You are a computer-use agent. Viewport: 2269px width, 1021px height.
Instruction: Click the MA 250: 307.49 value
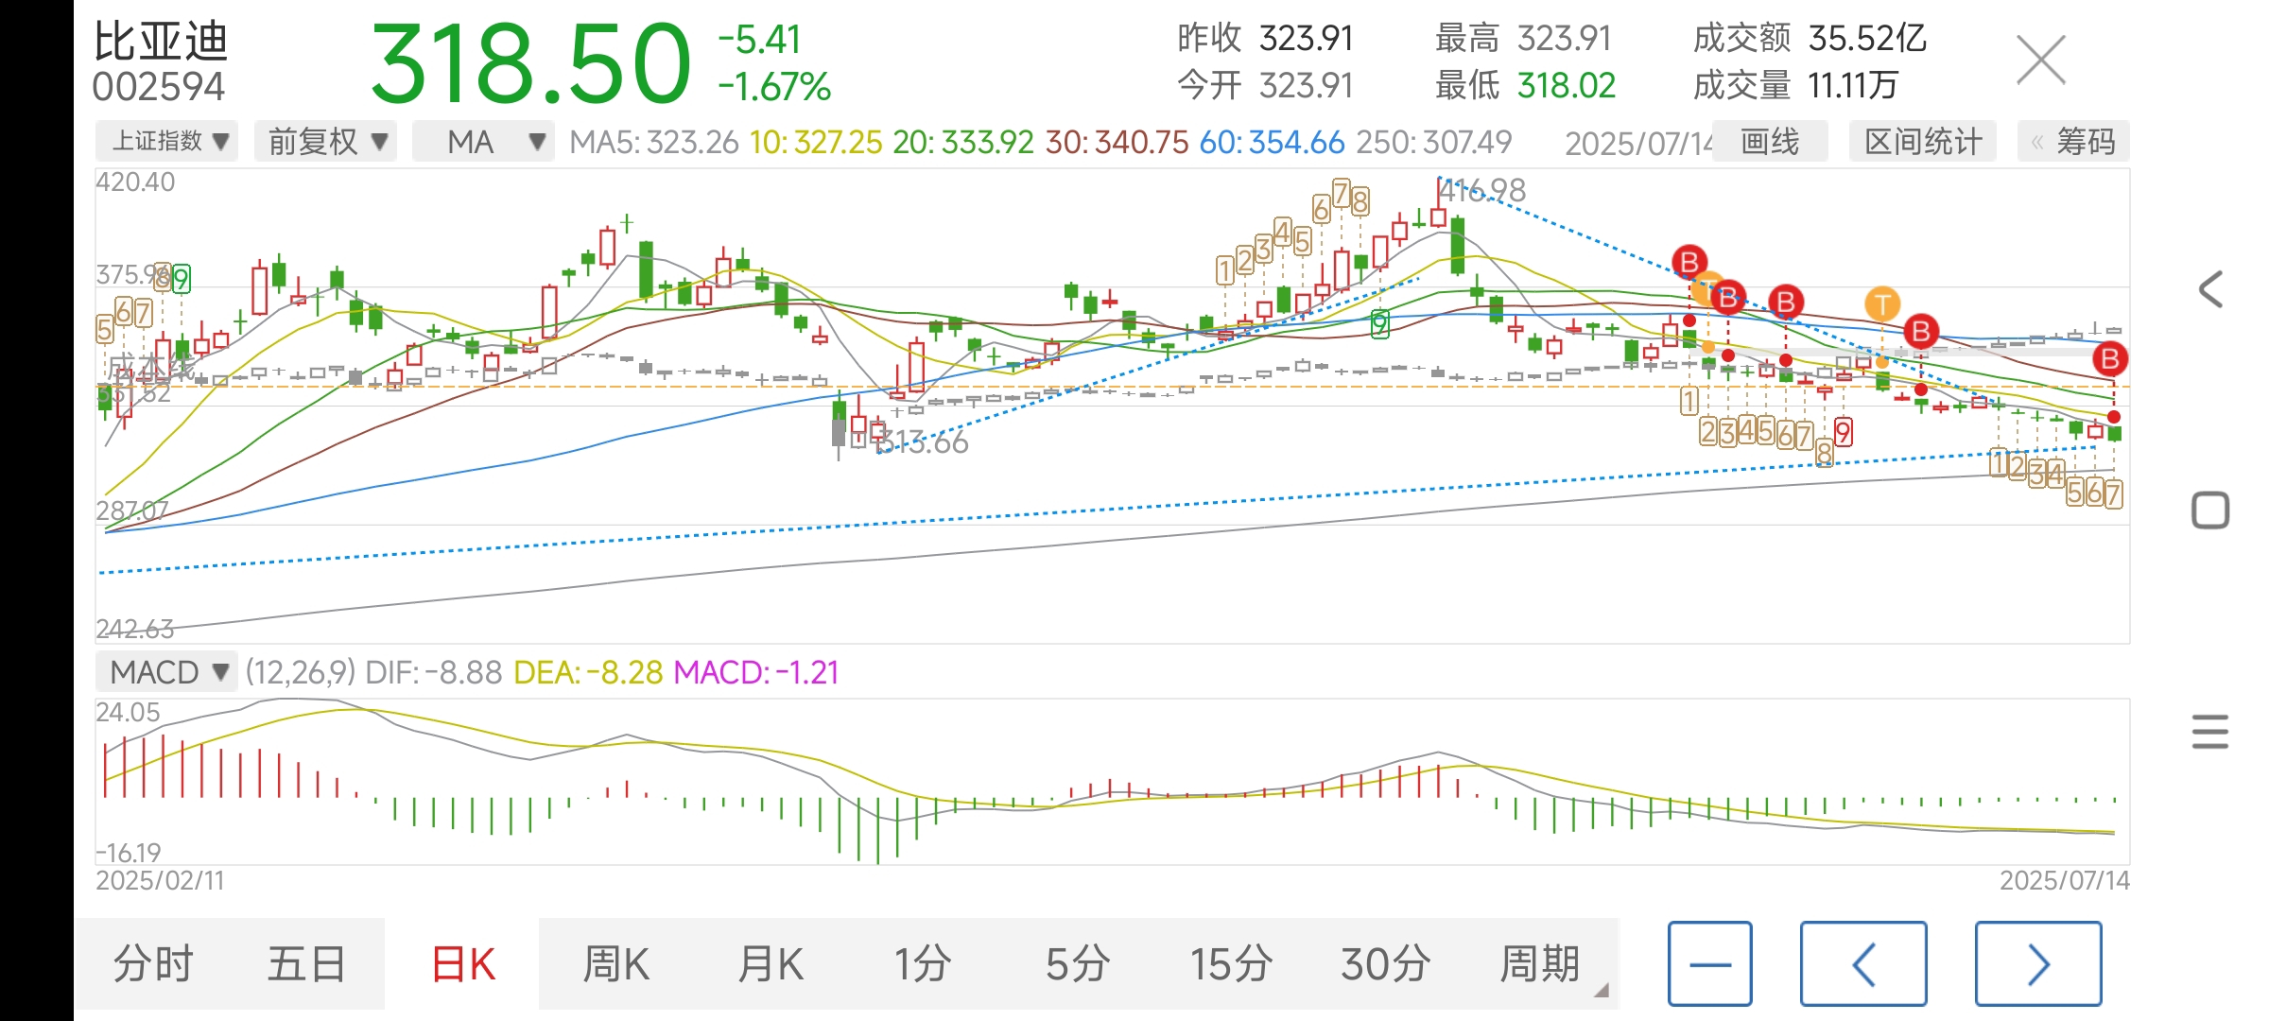pyautogui.click(x=1434, y=142)
